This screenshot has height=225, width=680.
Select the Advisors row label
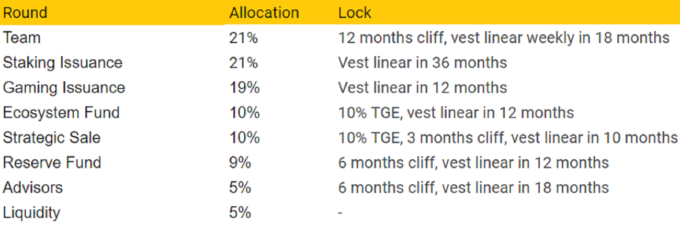click(32, 188)
